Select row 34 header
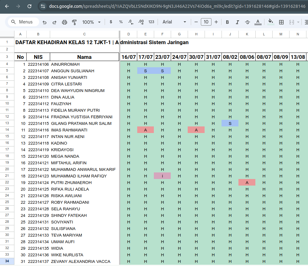Viewport: 308px width, 266px height. point(7,261)
